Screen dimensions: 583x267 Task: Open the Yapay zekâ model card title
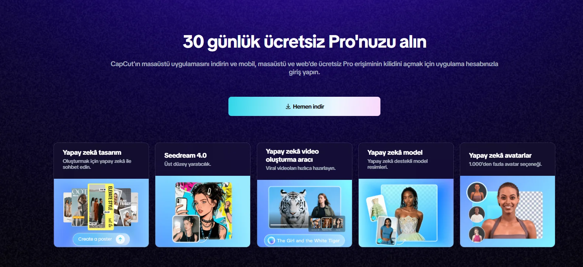click(x=395, y=153)
